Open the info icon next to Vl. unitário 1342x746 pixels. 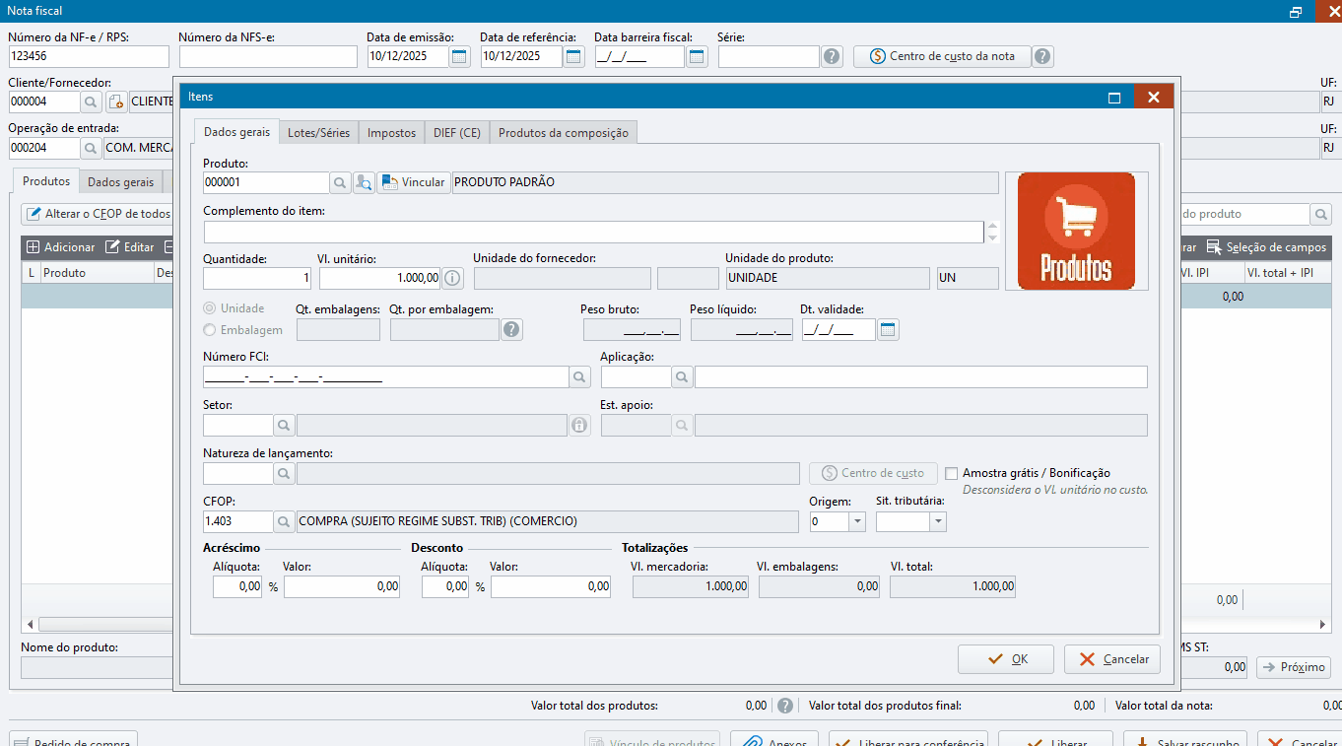coord(452,278)
